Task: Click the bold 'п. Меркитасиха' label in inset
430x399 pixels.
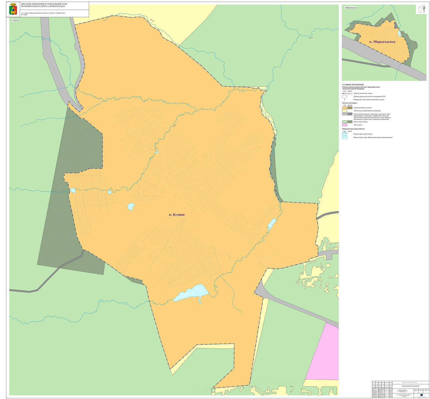Action: click(x=382, y=42)
